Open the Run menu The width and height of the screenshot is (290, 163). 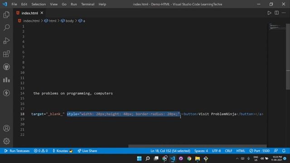coord(73,4)
